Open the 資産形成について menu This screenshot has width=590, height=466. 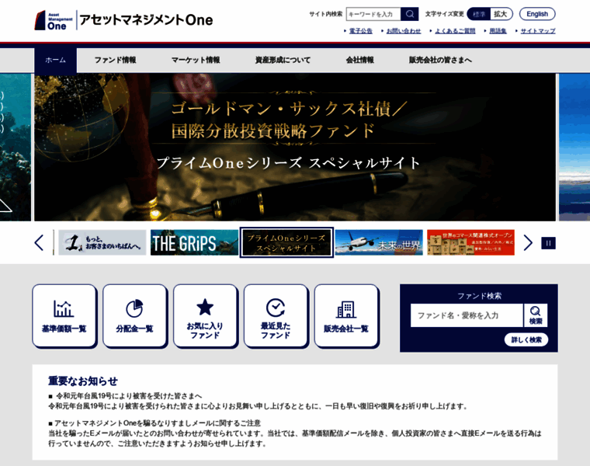tap(283, 61)
